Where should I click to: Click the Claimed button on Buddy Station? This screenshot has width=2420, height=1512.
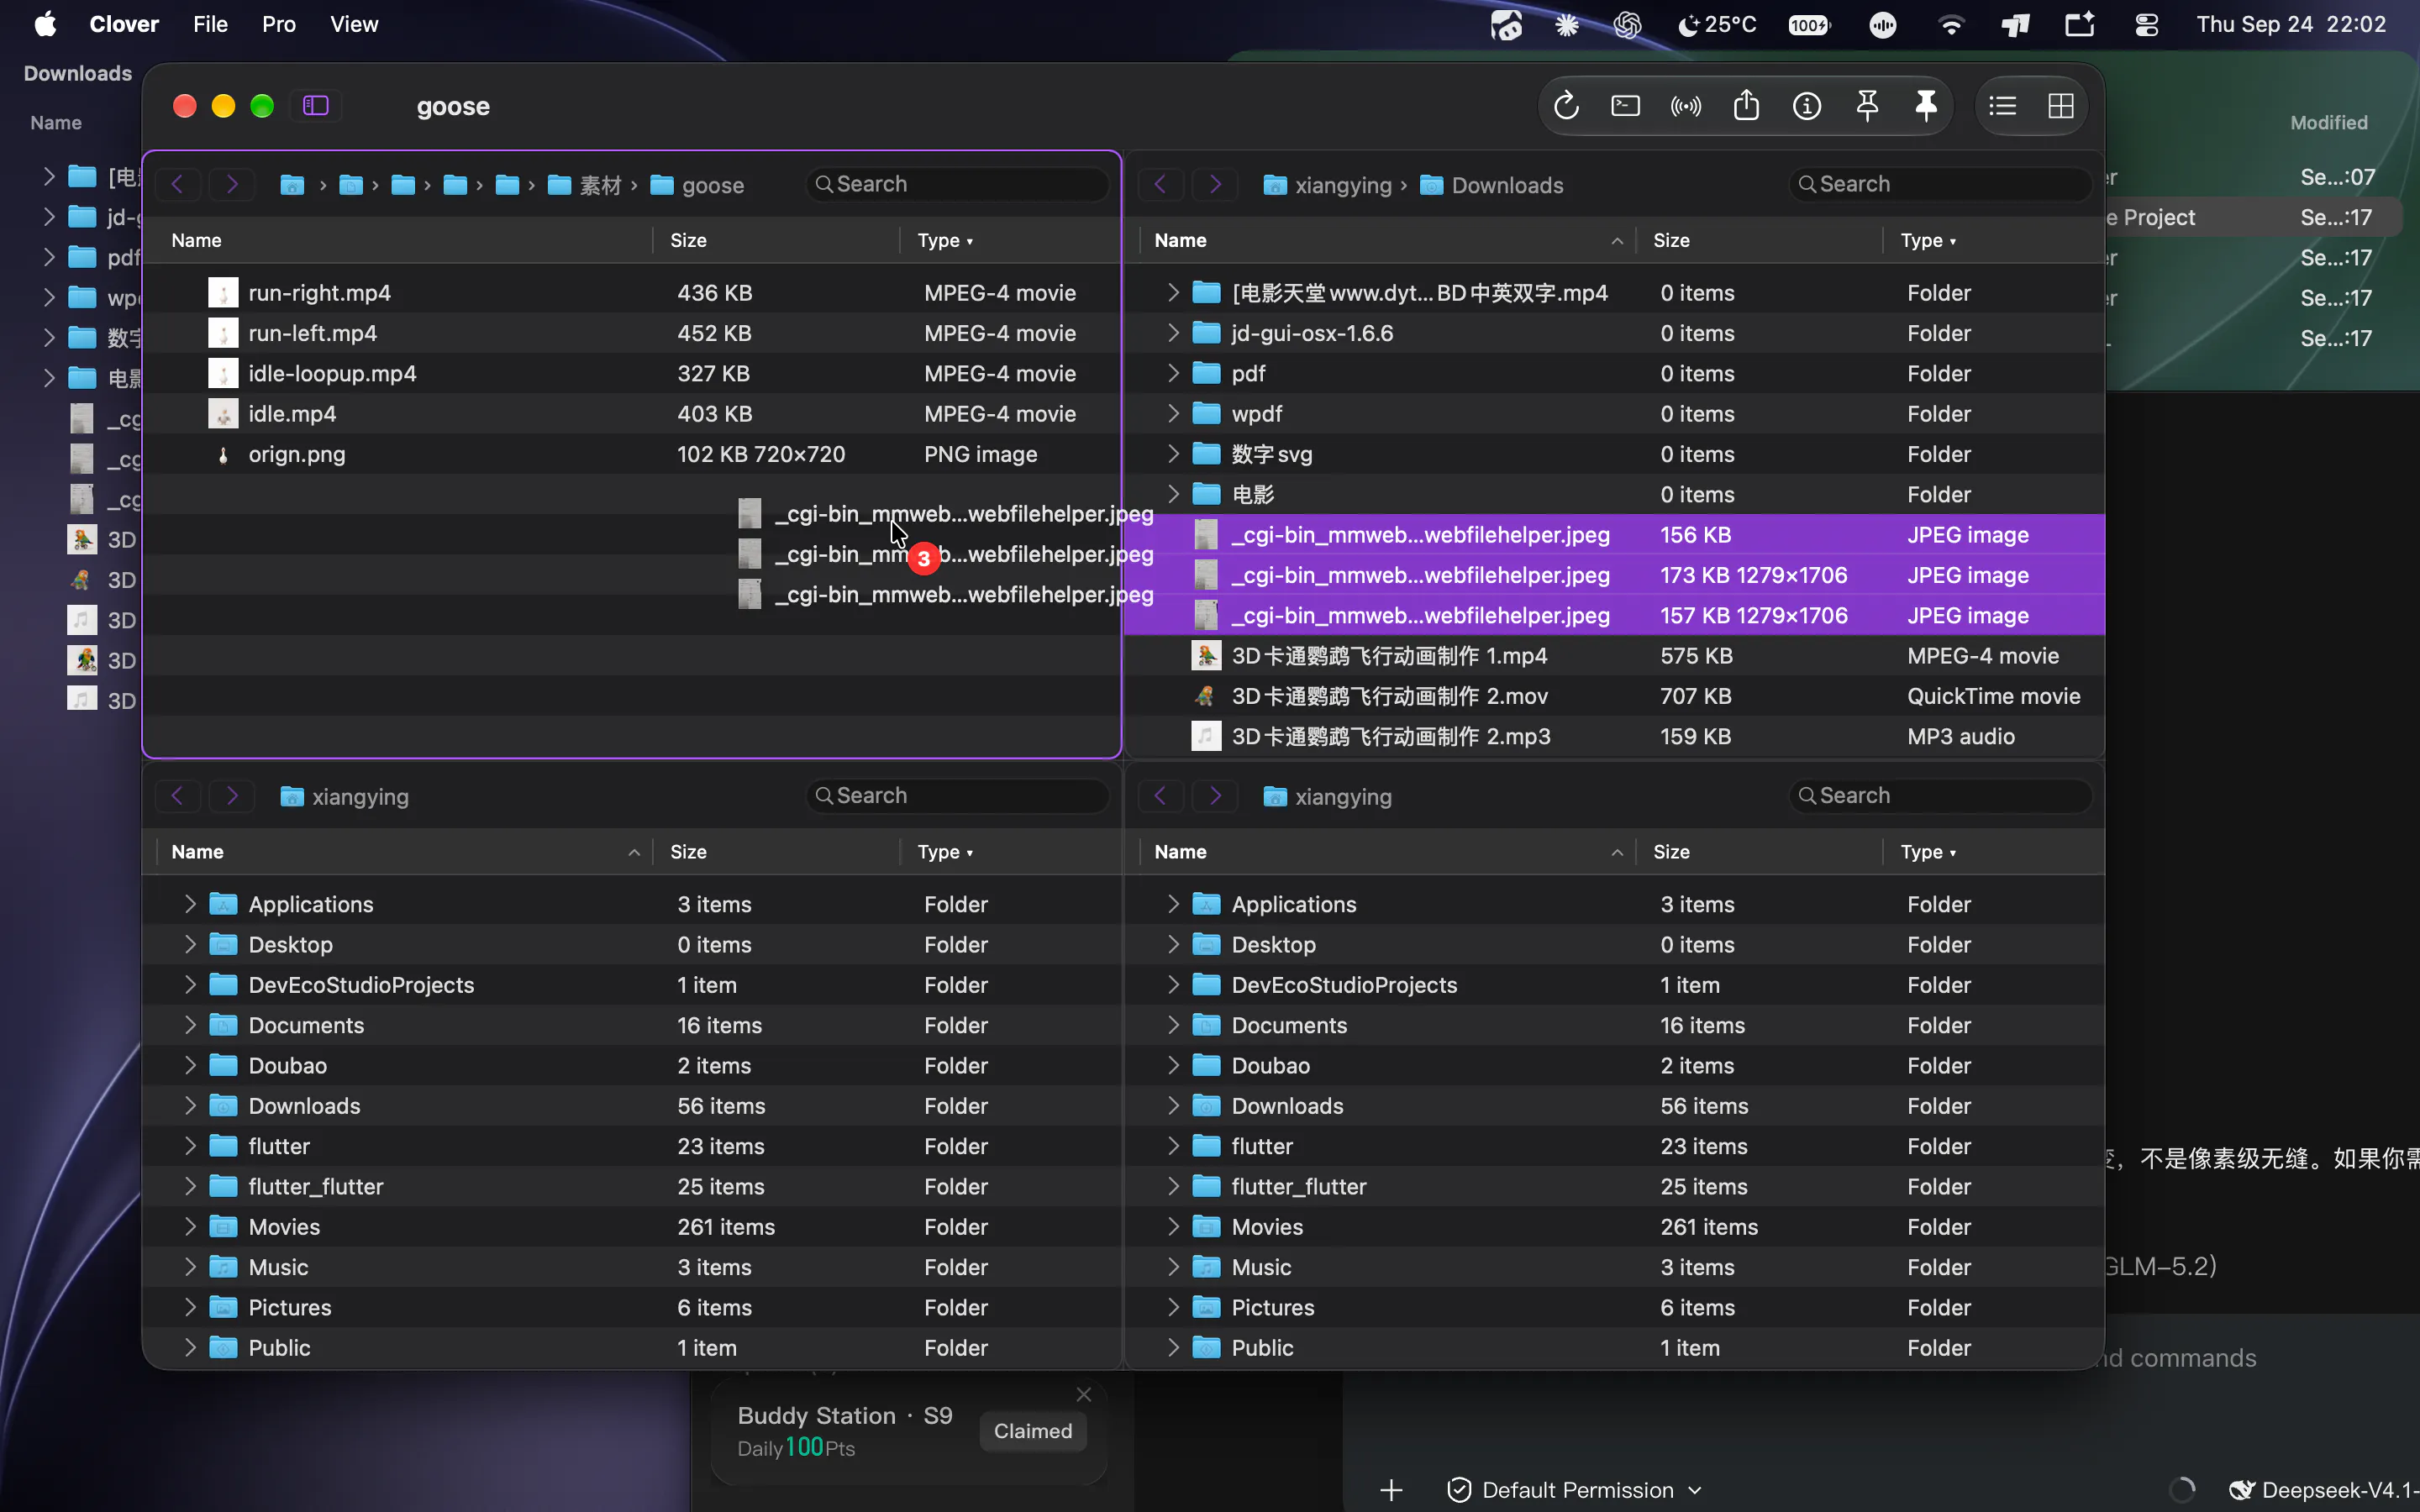click(1033, 1431)
